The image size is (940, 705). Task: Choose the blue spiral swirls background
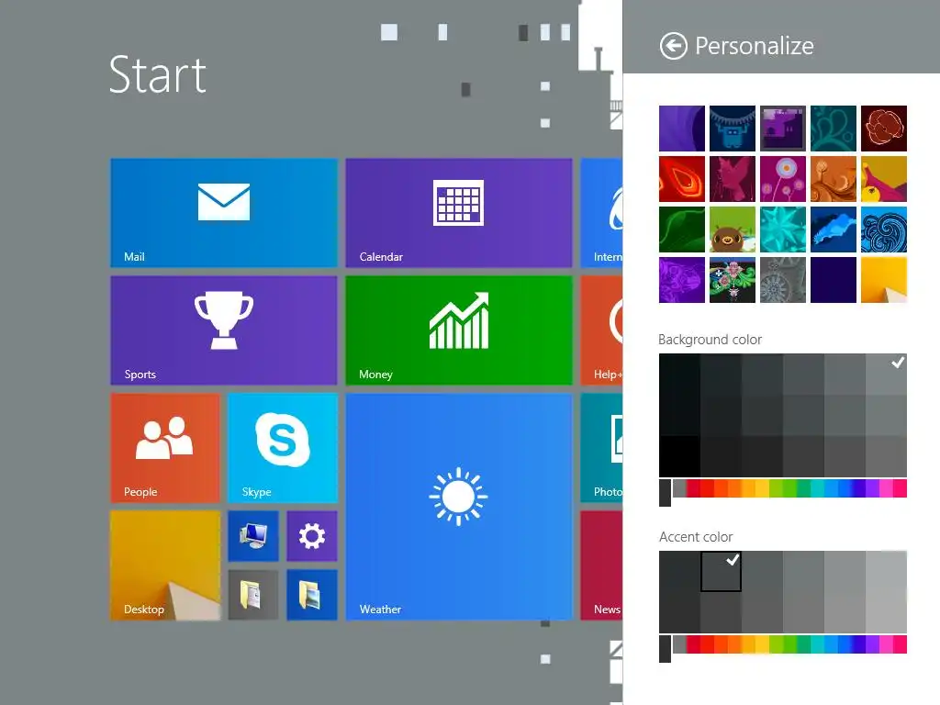pos(884,229)
